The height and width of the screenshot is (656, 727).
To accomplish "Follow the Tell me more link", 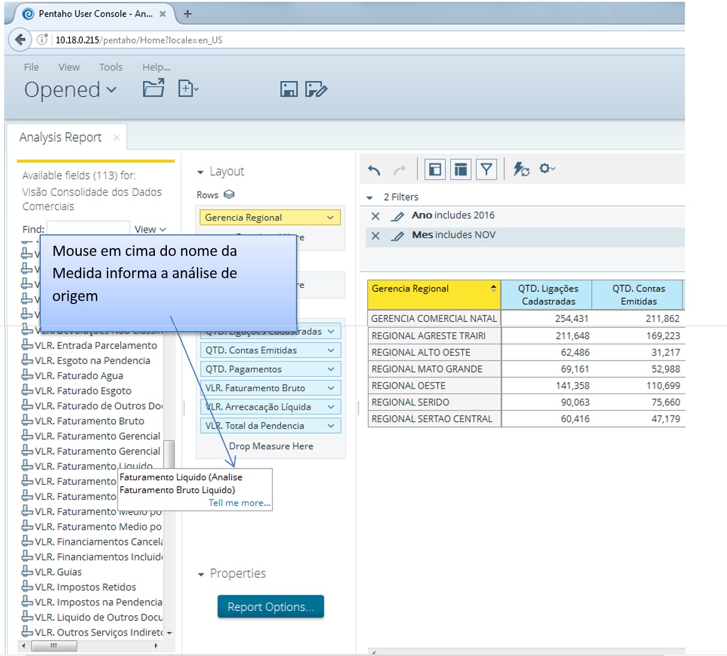I will (x=239, y=503).
